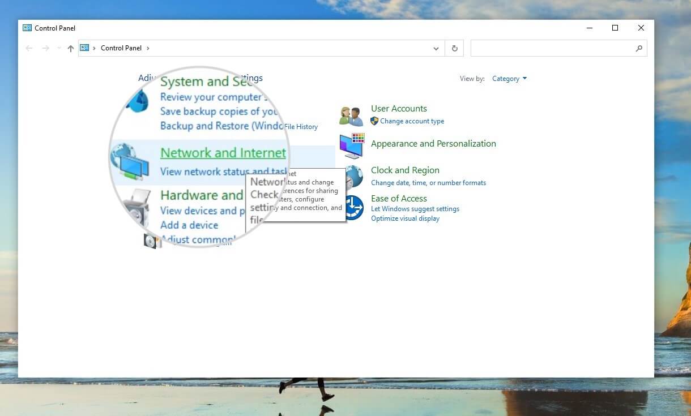Open Appearance and Personalization category
The width and height of the screenshot is (691, 416).
(433, 144)
